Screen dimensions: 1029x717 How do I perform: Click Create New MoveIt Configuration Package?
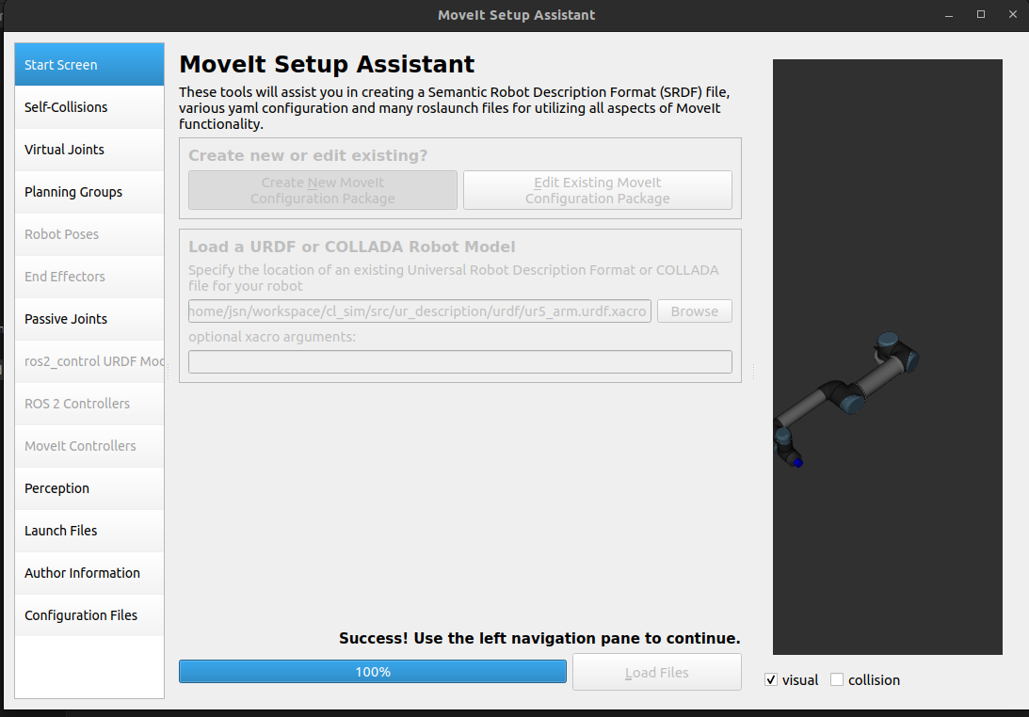(x=323, y=190)
